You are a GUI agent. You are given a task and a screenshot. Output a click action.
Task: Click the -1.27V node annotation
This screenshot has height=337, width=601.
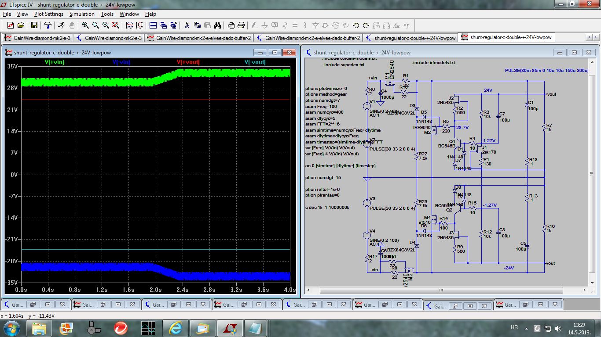490,205
